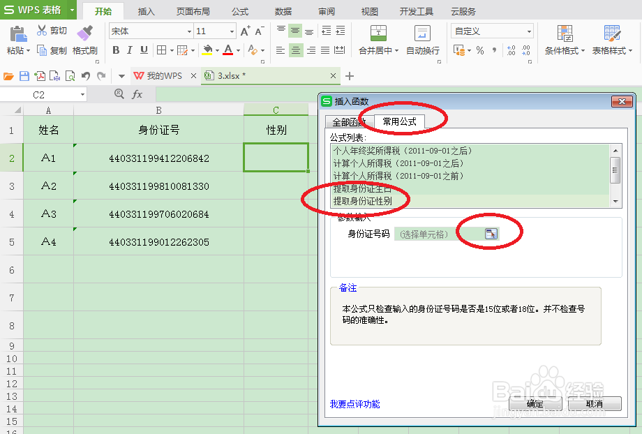Expand Merge and Center options arrow
This screenshot has width=642, height=434.
[396, 51]
